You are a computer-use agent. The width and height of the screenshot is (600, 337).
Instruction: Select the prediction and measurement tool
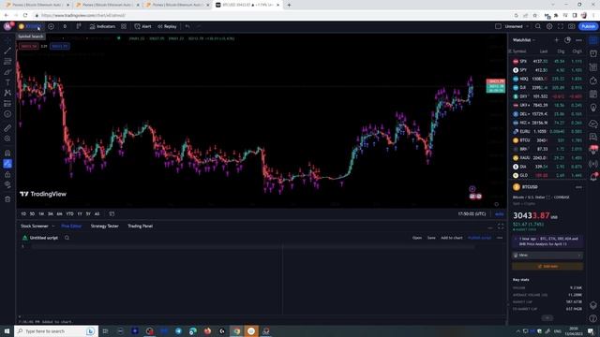[7, 104]
